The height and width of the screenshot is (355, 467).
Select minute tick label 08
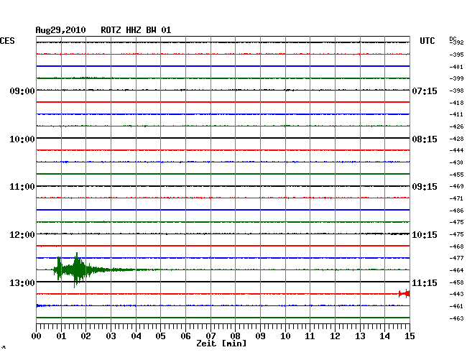point(235,336)
